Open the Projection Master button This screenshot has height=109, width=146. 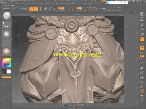tap(6, 9)
